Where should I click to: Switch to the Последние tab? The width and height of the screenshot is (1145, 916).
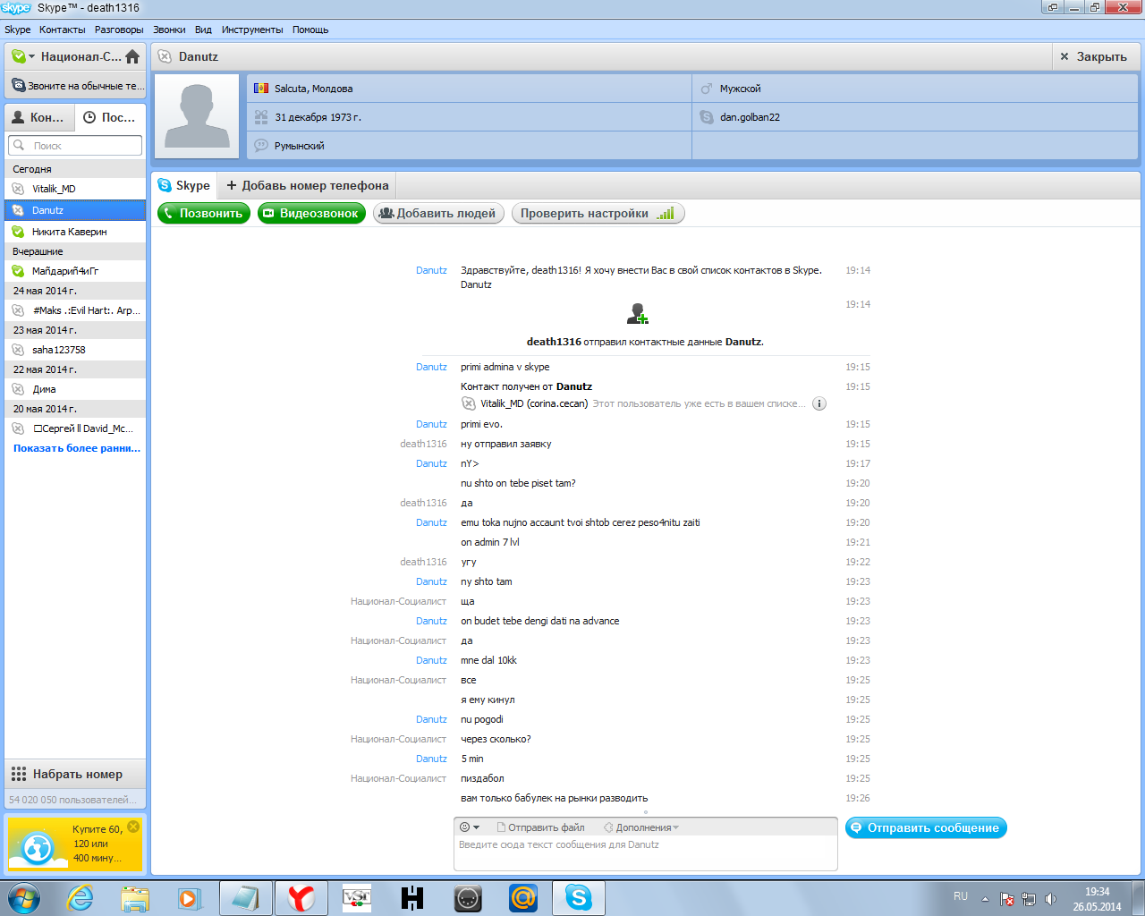tap(109, 117)
